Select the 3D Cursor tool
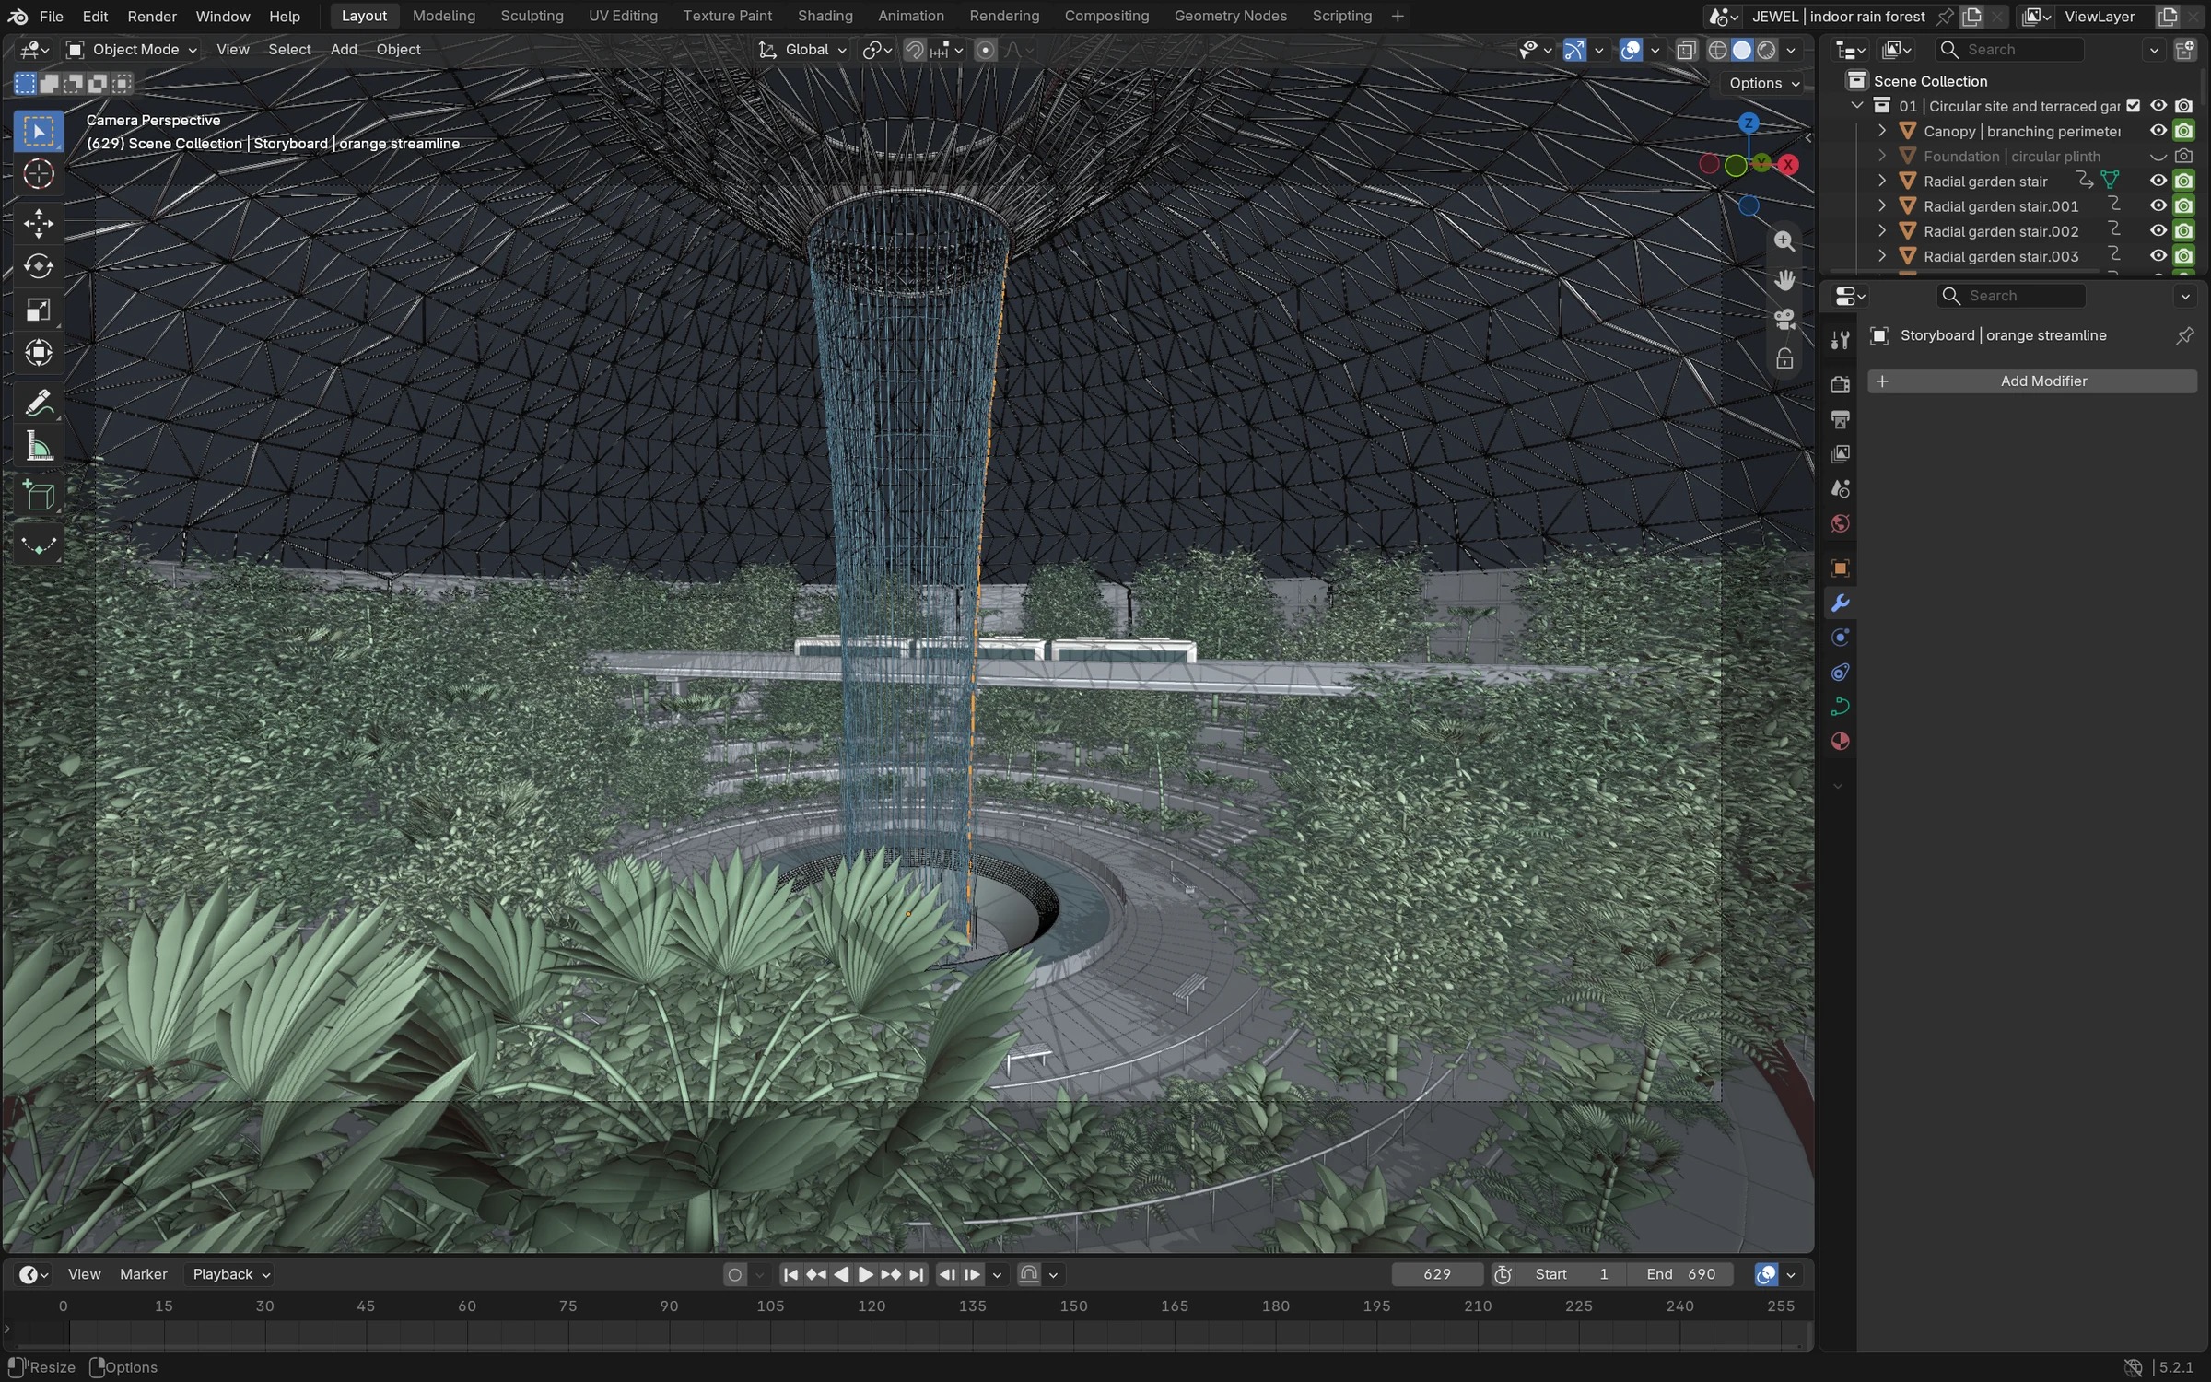This screenshot has width=2211, height=1382. 38,174
